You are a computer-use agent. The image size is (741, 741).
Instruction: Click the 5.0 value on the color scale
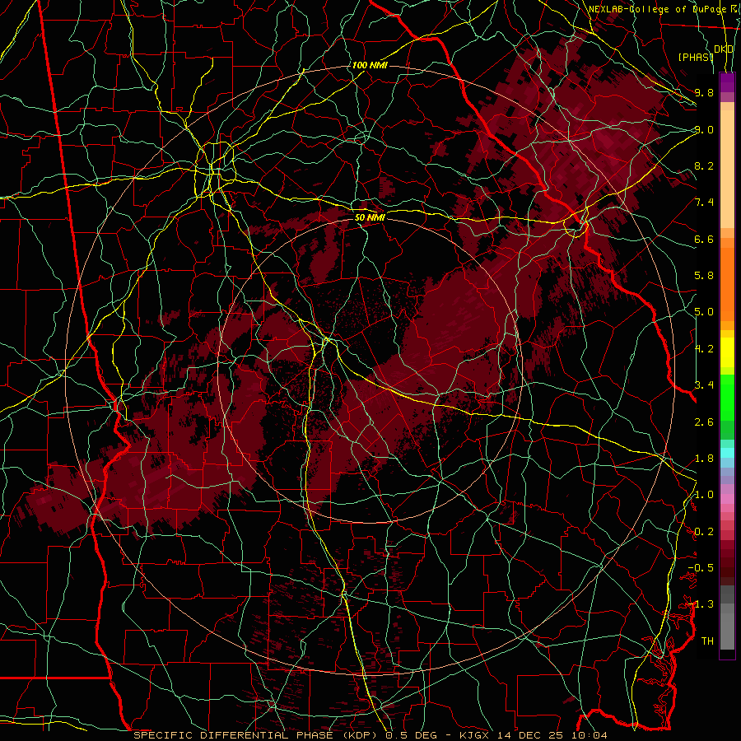704,312
